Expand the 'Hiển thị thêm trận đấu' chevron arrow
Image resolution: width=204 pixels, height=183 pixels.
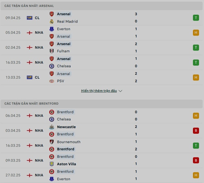[121, 91]
